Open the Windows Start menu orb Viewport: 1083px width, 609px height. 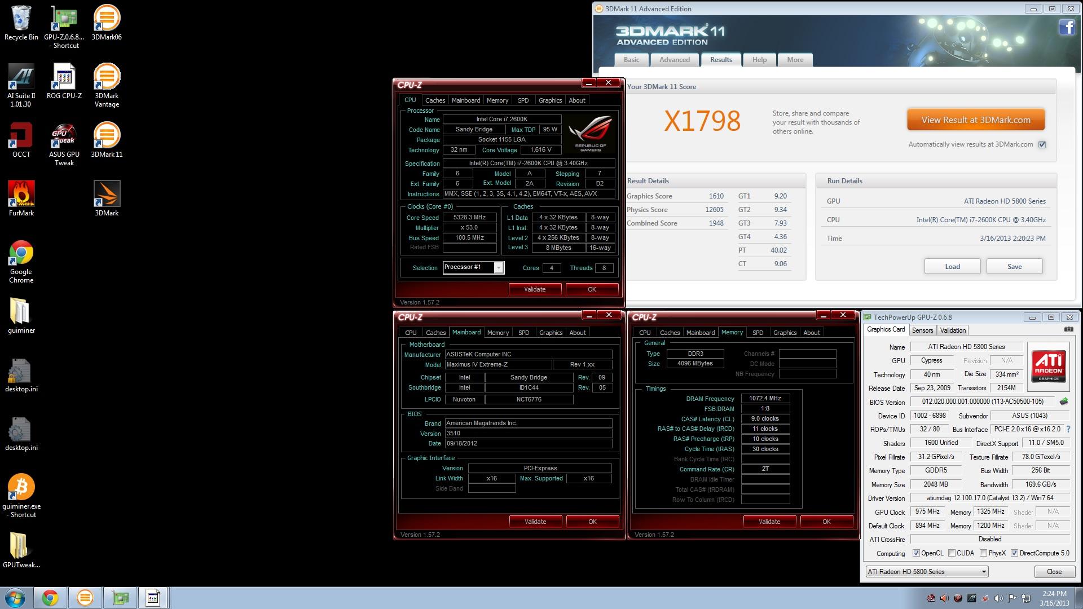[x=15, y=598]
